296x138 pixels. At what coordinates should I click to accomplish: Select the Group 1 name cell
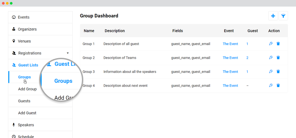[x=88, y=44]
